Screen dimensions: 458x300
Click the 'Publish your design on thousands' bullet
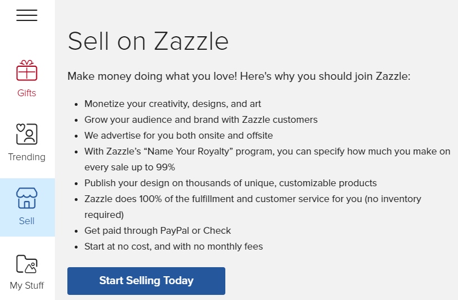230,183
